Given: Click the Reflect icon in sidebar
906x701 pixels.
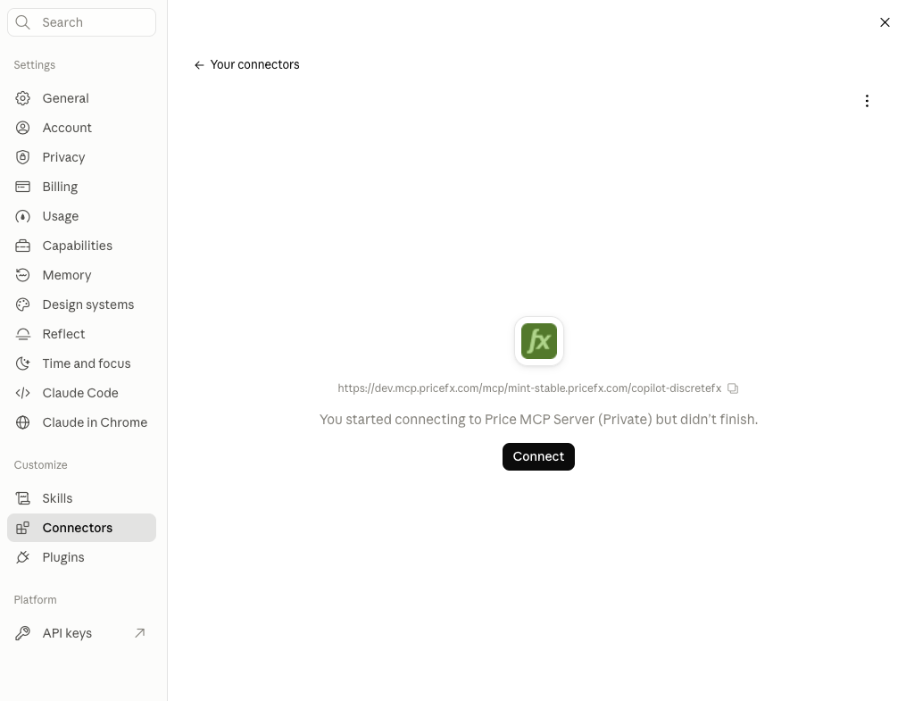Looking at the screenshot, I should (22, 334).
